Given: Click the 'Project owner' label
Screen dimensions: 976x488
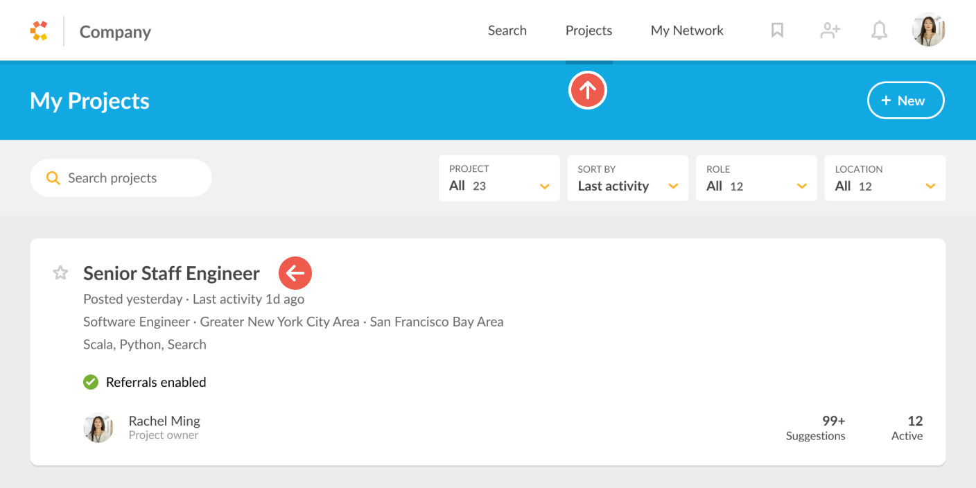Looking at the screenshot, I should click(164, 435).
